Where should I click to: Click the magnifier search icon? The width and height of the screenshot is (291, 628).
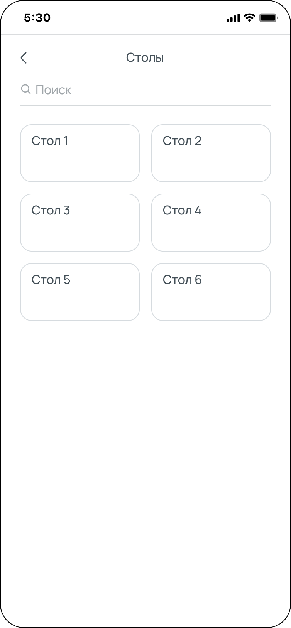tap(25, 89)
